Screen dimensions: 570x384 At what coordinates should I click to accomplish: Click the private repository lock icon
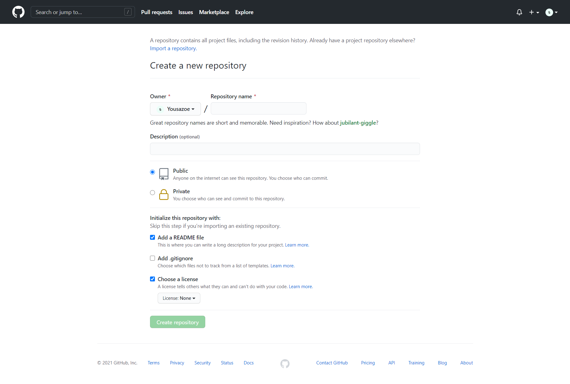click(x=164, y=194)
